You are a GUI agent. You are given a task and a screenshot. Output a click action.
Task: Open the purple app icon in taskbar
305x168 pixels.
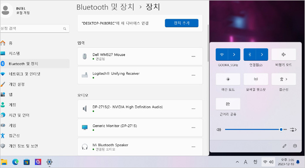click(38, 162)
